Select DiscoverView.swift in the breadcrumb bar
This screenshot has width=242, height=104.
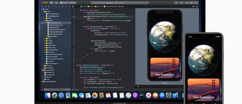pos(110,6)
